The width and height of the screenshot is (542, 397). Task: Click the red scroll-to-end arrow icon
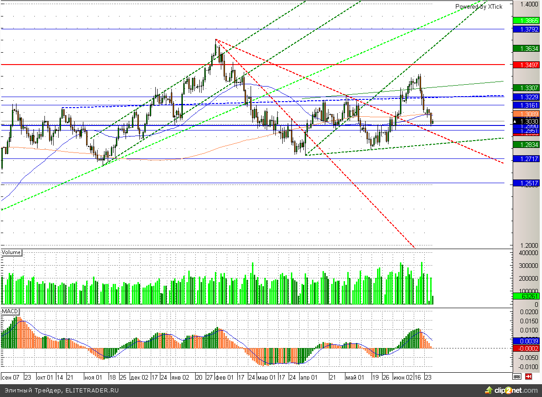pos(528,376)
